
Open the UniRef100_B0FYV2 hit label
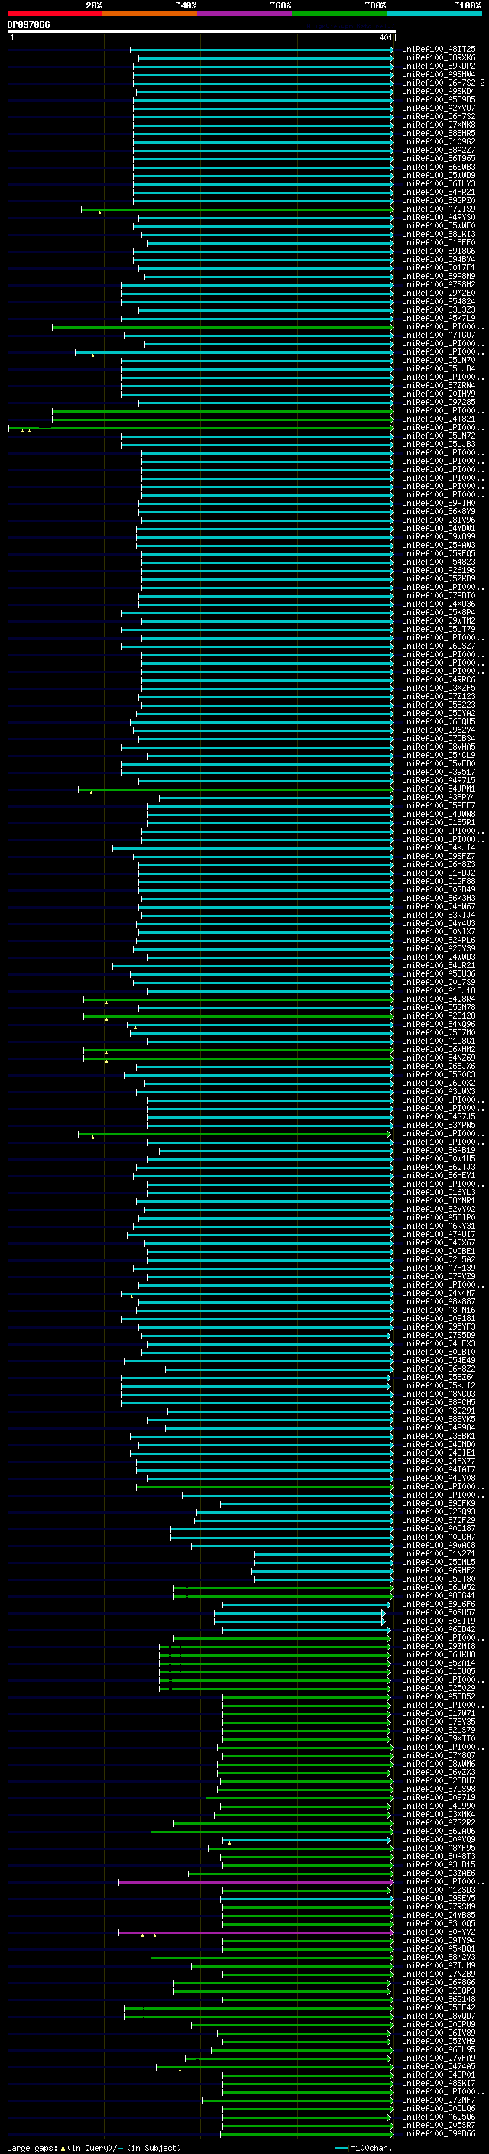click(x=439, y=1932)
